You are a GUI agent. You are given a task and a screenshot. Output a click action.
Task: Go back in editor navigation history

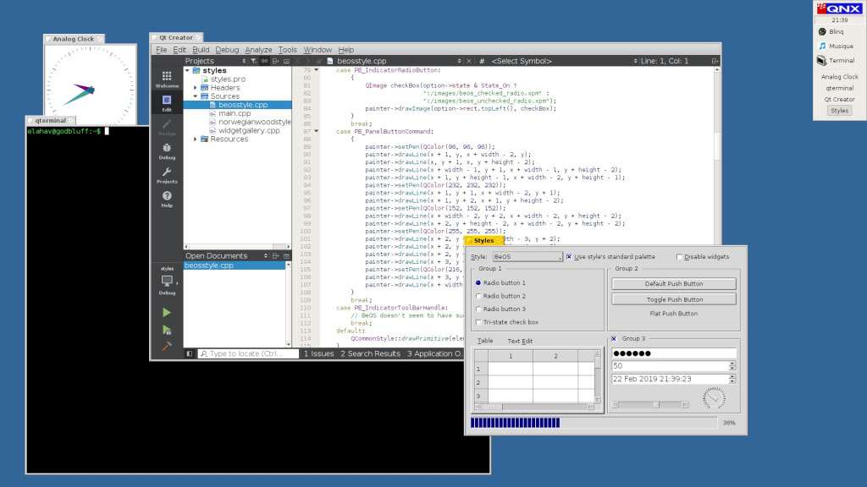click(x=298, y=61)
